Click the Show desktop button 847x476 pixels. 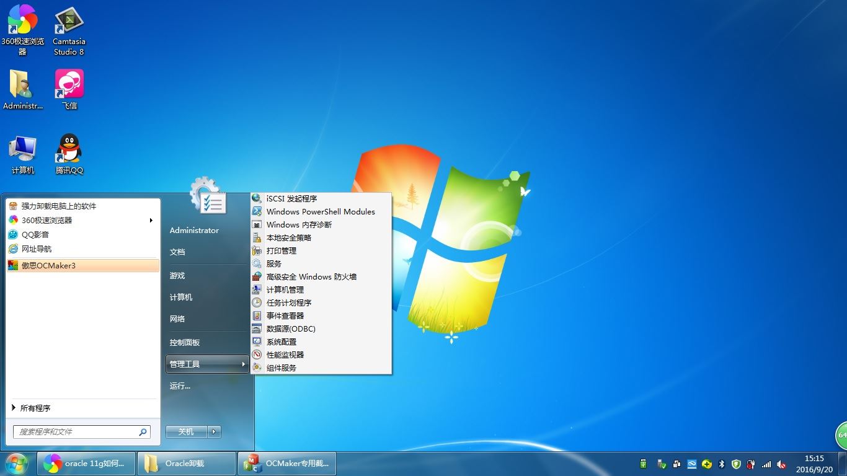(x=843, y=464)
